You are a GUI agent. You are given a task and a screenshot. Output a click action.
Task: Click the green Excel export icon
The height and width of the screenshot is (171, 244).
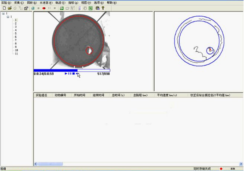click(91, 8)
